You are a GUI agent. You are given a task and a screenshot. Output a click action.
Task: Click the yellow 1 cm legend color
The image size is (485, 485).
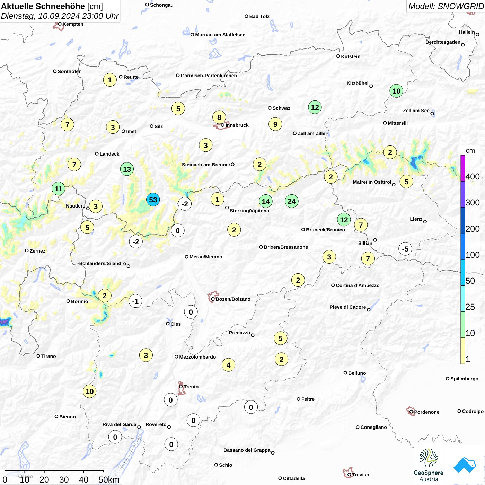[462, 351]
